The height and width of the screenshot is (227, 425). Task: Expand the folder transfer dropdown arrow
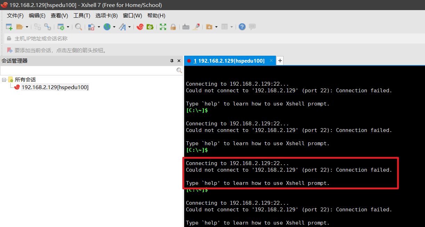point(216,27)
